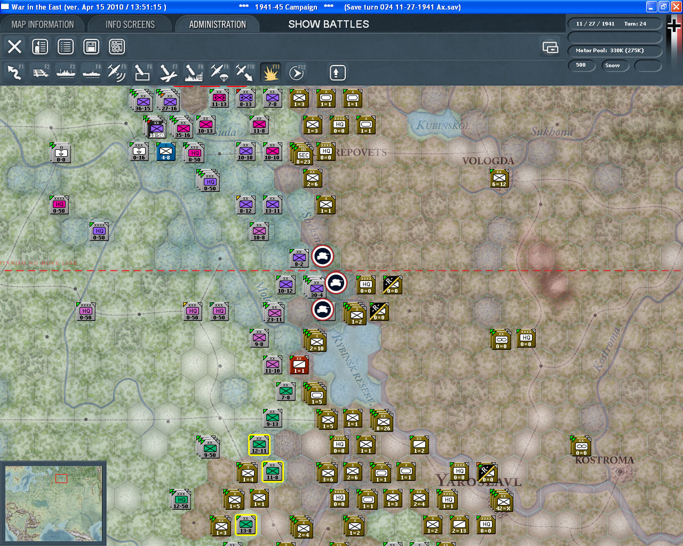Screen dimensions: 683x546
Task: Click the date and turn display
Action: pyautogui.click(x=615, y=24)
